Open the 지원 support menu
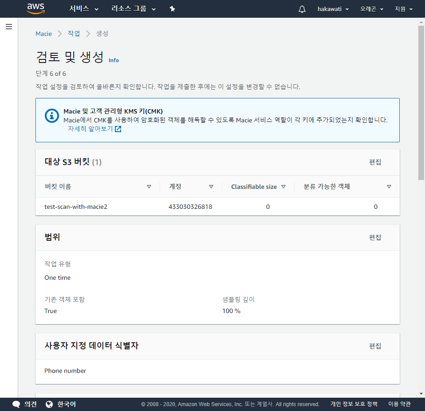425x411 pixels. tap(404, 9)
